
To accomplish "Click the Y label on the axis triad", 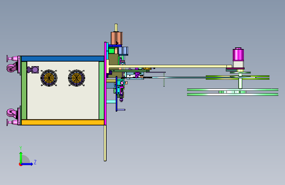I will coord(21,148).
